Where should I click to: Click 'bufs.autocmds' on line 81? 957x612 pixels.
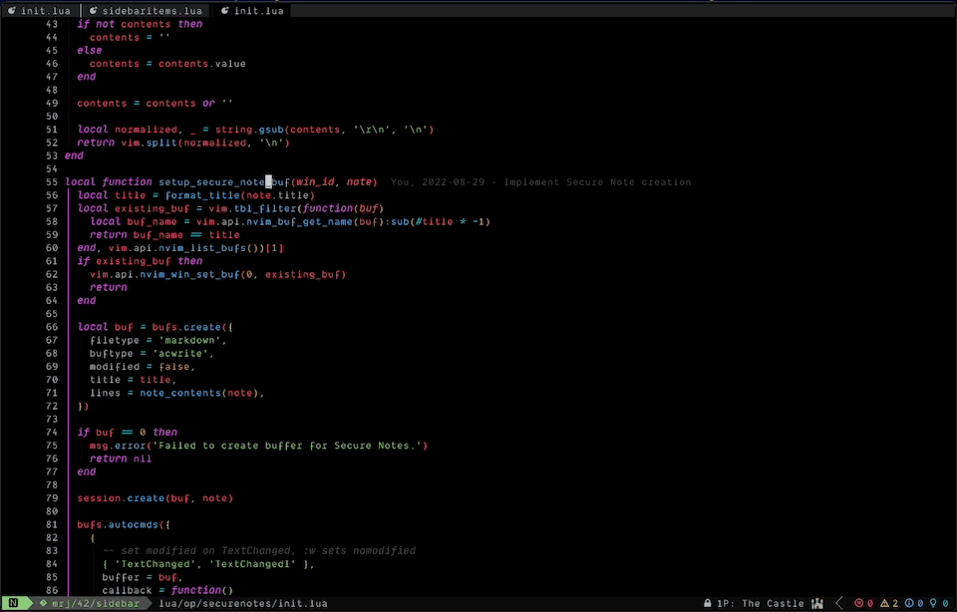tap(118, 524)
